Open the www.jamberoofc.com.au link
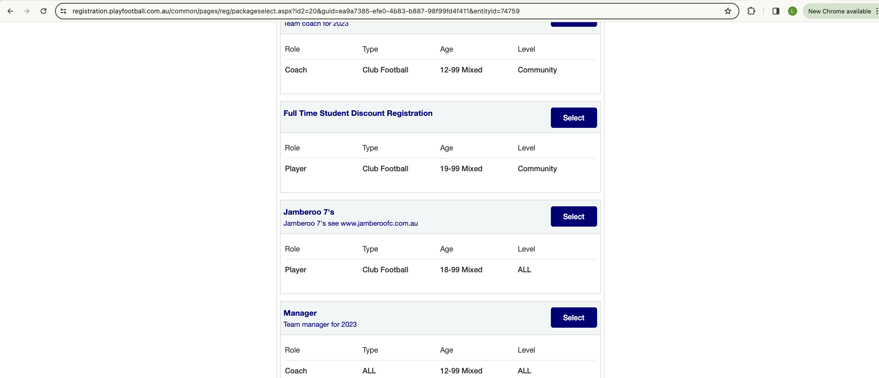This screenshot has width=879, height=378. coord(379,223)
